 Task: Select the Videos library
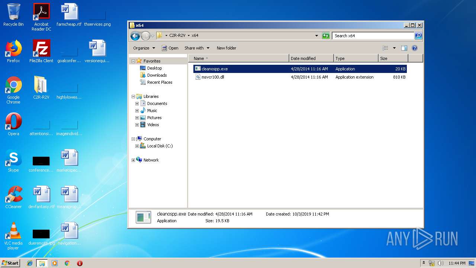tap(153, 125)
